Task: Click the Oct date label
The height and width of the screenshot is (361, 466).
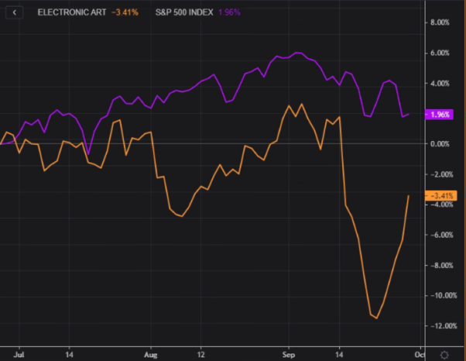Action: tap(420, 355)
